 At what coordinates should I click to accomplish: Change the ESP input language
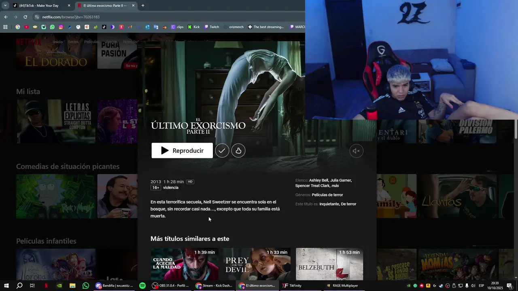(x=482, y=286)
